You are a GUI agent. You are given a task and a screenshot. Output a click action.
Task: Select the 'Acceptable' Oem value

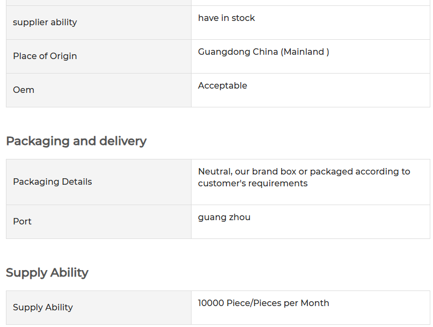(223, 86)
